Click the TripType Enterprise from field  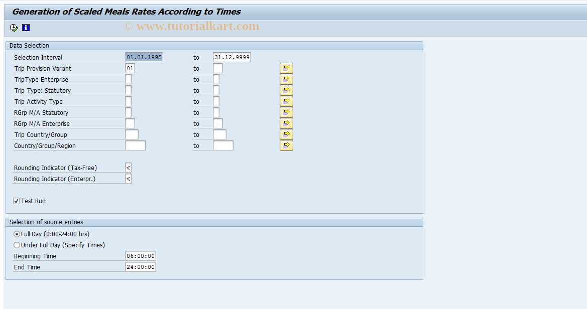129,79
